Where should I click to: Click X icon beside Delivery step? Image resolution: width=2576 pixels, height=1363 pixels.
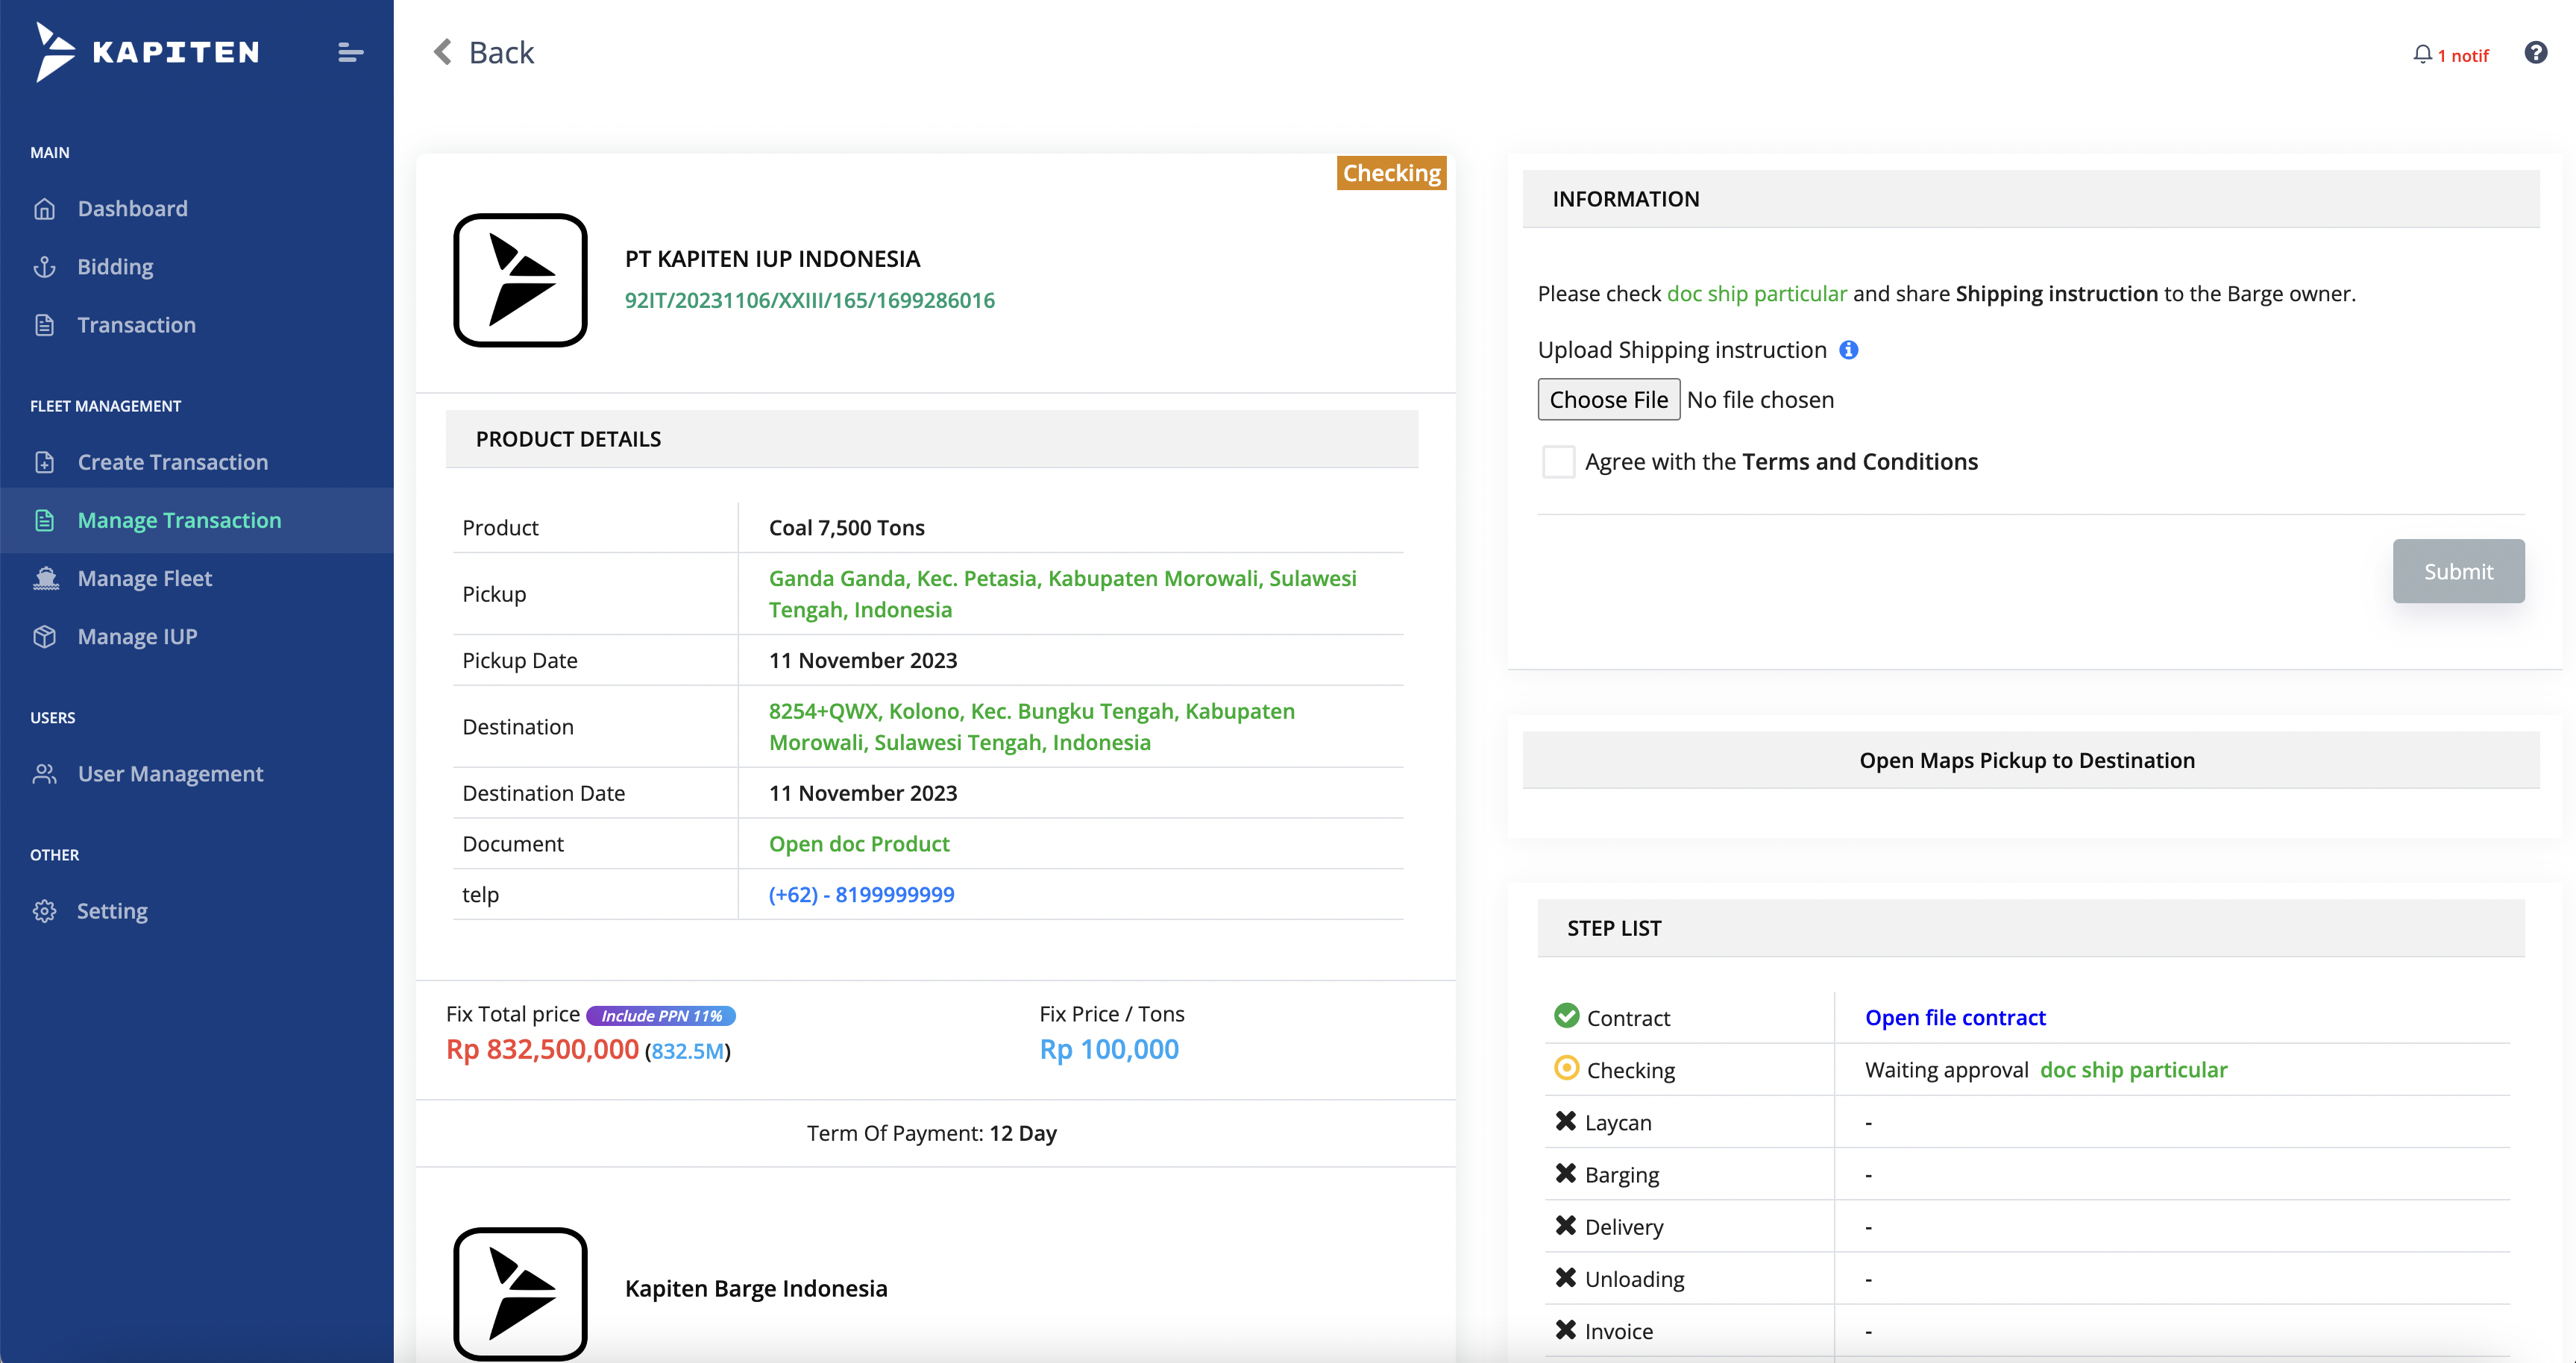[1565, 1225]
